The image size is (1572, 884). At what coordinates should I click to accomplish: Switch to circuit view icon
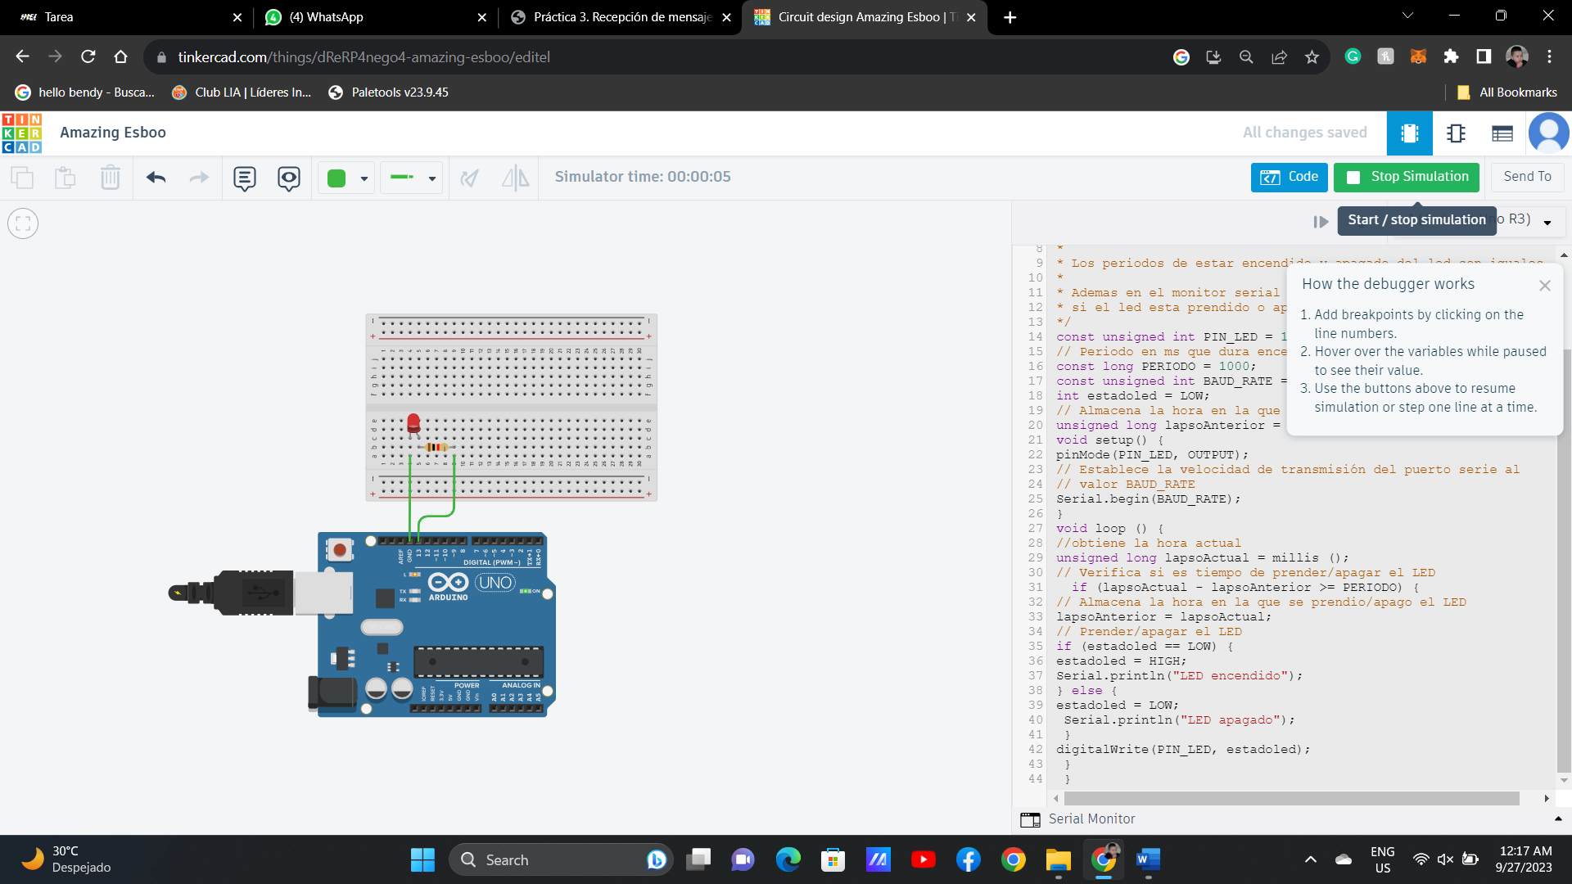click(1409, 133)
